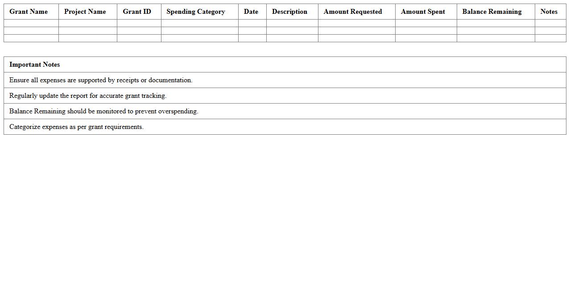This screenshot has height=289, width=570.
Task: Select the note about preventing overspending
Action: (x=103, y=111)
